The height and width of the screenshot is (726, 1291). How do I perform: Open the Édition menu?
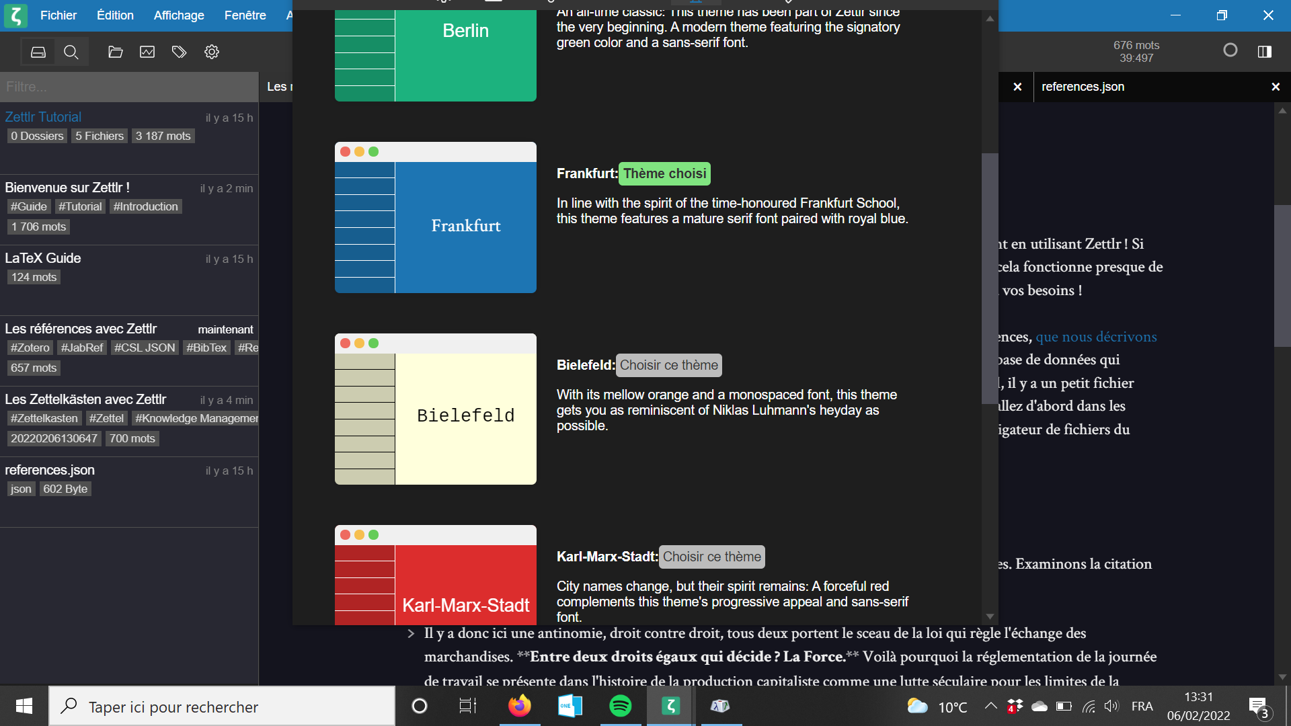click(x=115, y=15)
